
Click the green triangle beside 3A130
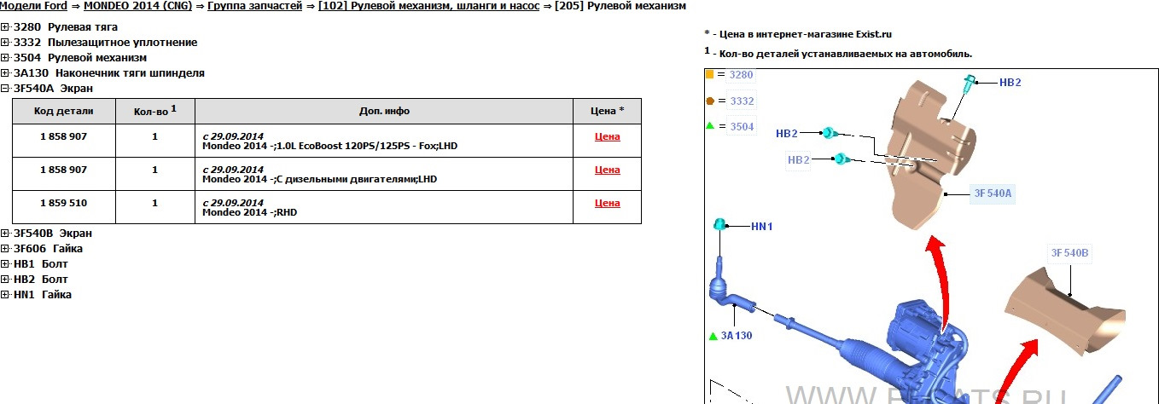[x=713, y=336]
